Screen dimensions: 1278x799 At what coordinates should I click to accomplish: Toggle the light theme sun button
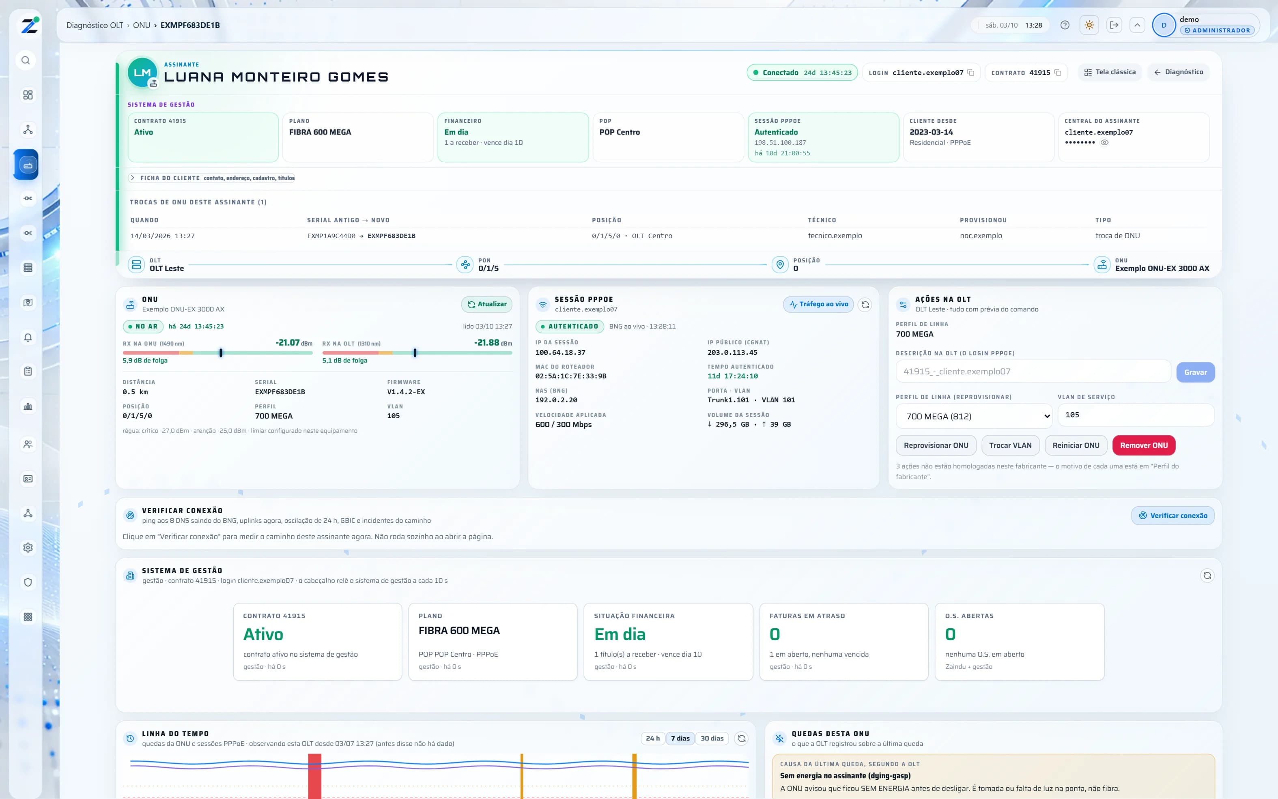pos(1089,25)
